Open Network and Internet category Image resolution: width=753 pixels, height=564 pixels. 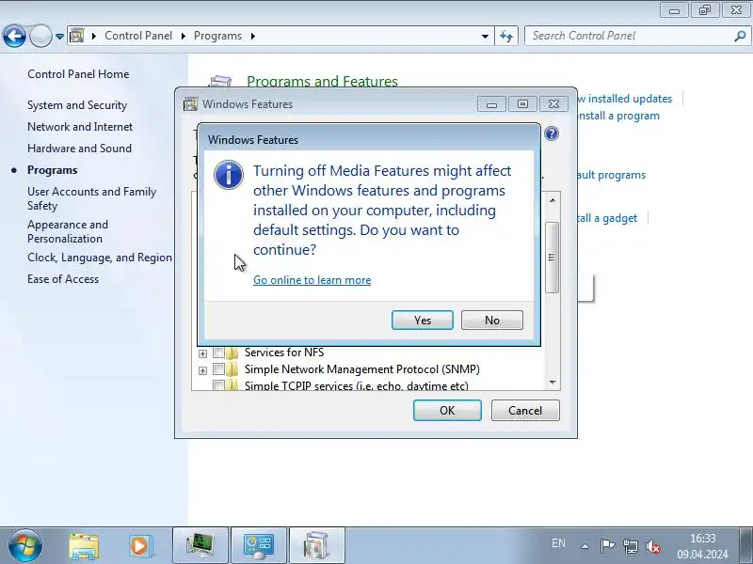[x=80, y=127]
